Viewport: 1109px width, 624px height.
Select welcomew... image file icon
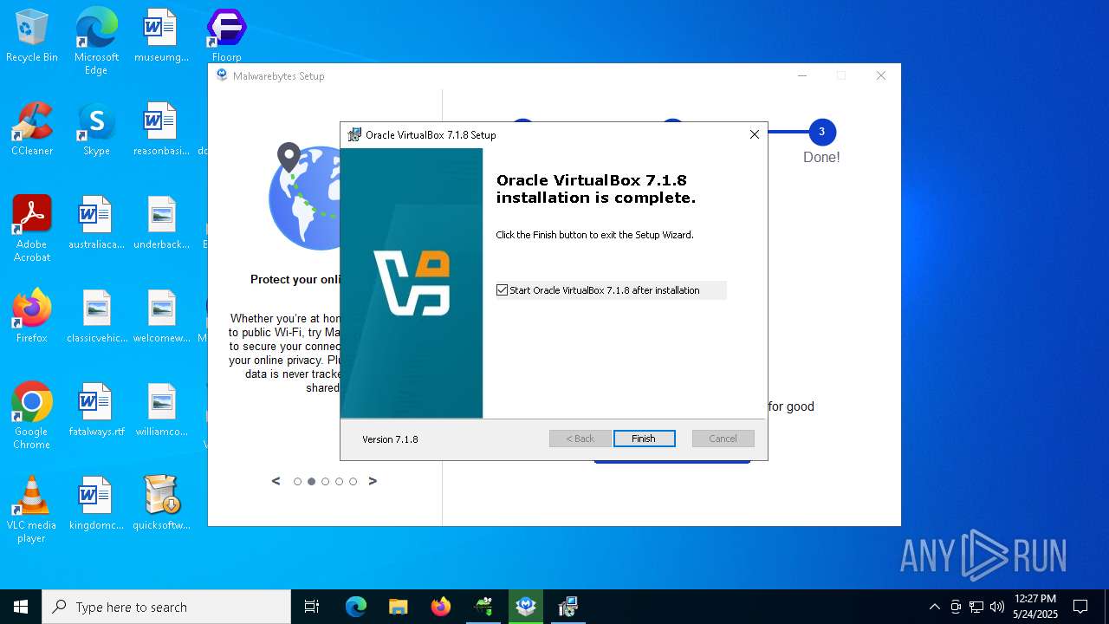(161, 316)
